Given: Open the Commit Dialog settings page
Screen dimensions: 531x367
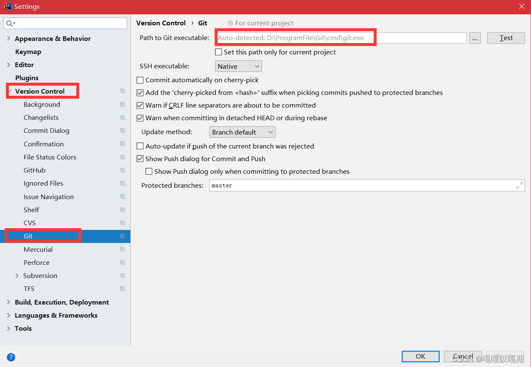Looking at the screenshot, I should click(x=46, y=130).
